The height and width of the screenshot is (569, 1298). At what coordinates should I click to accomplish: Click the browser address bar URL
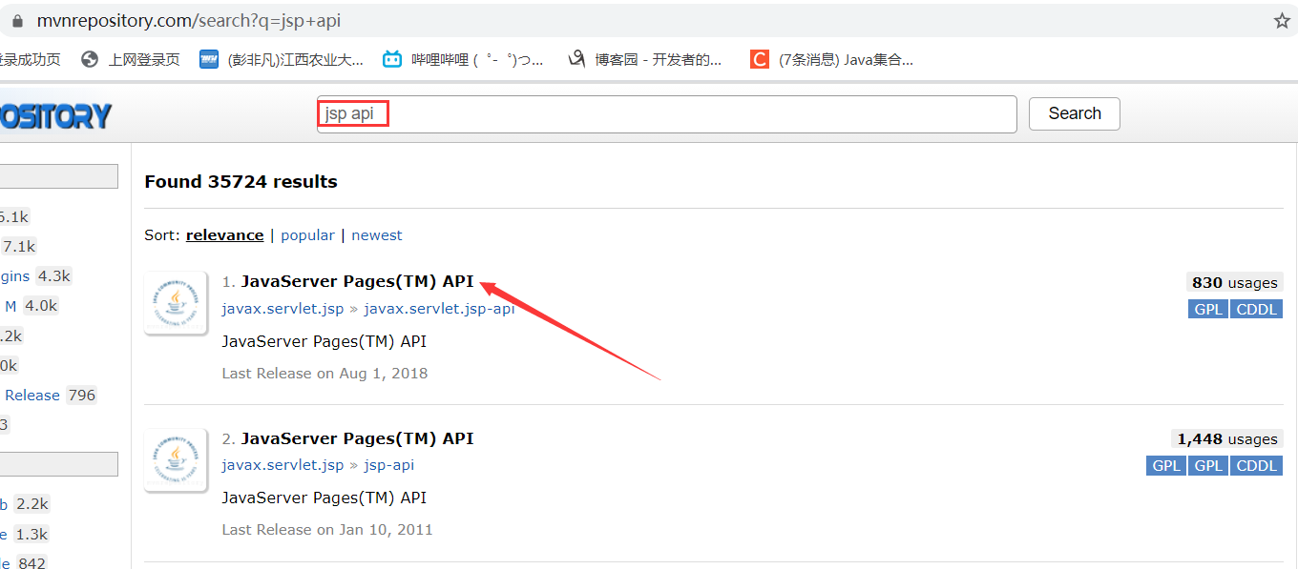[188, 20]
